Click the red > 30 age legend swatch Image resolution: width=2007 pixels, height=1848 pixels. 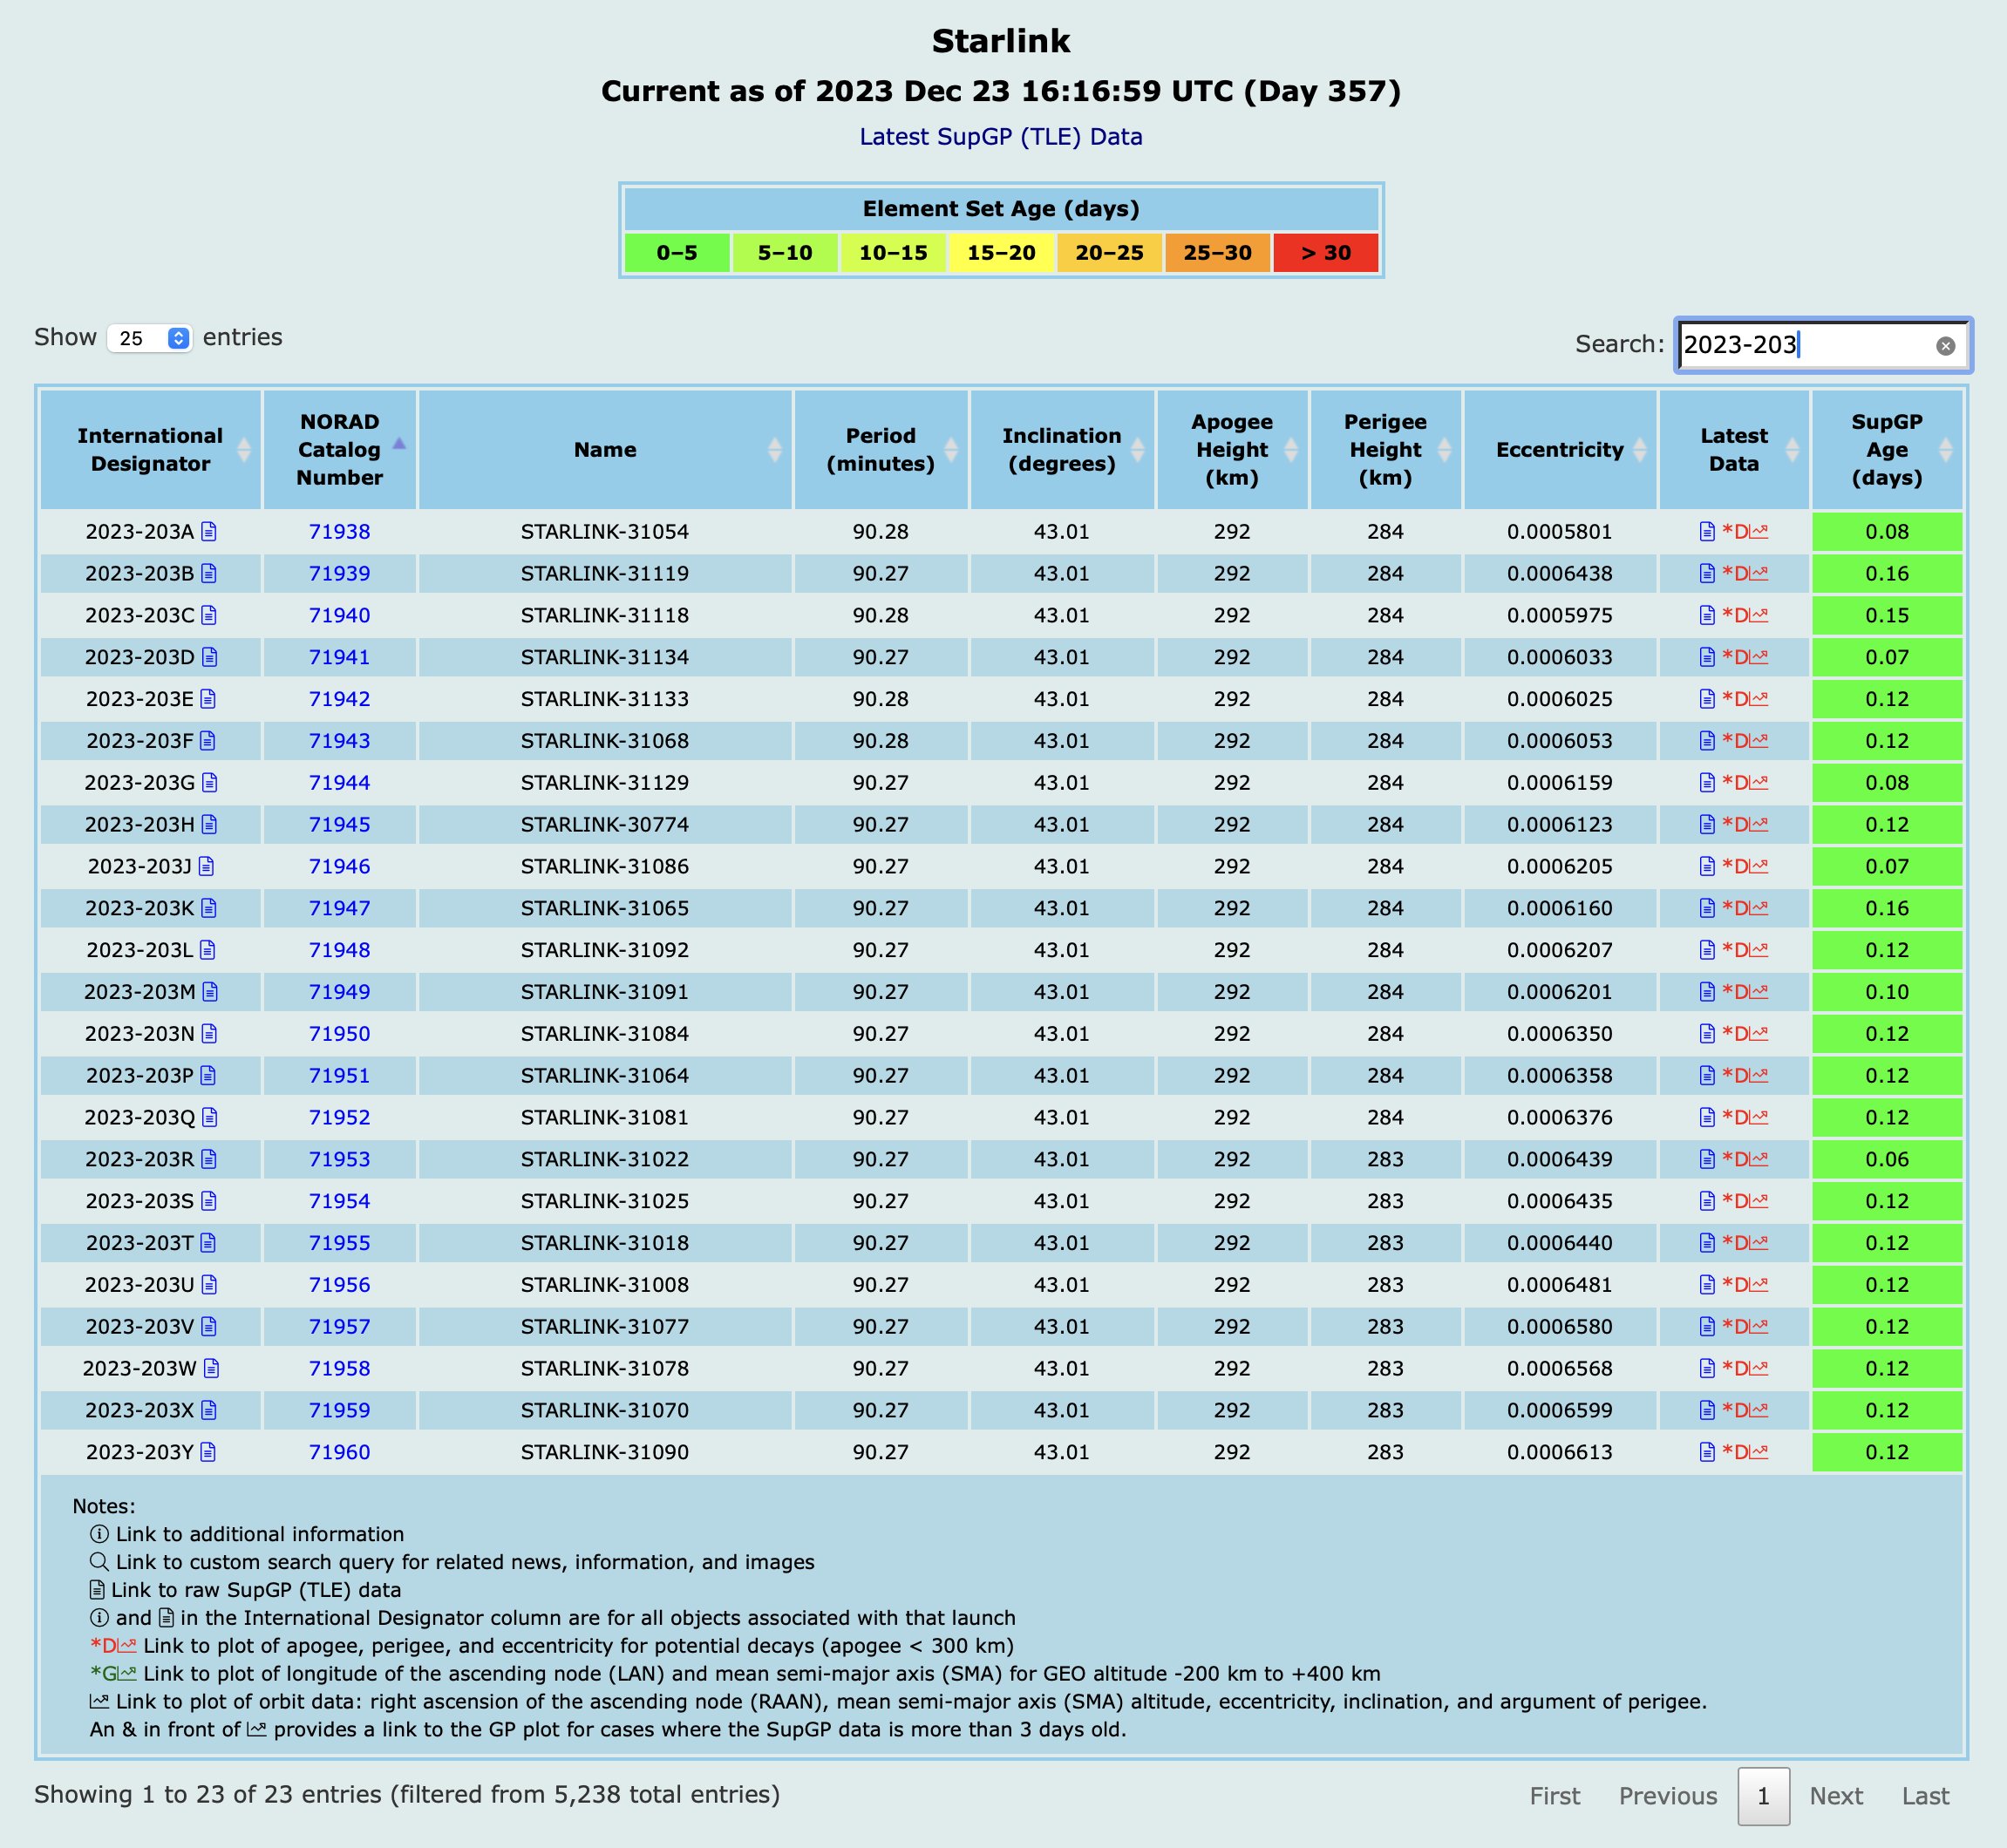[x=1325, y=253]
